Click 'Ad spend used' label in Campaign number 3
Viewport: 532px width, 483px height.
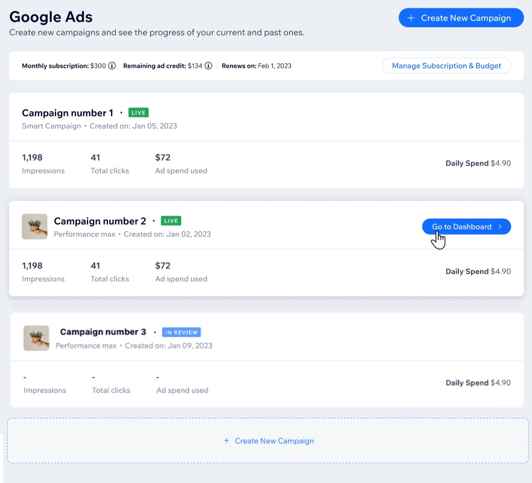click(x=182, y=390)
